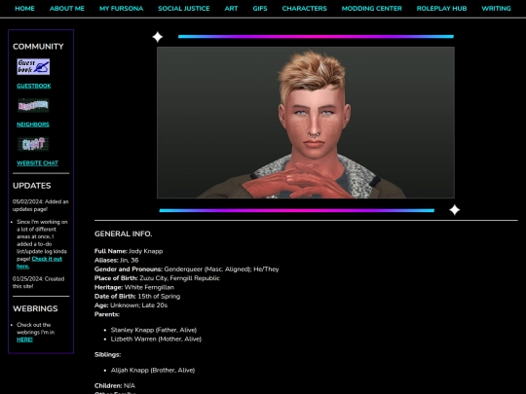Image resolution: width=526 pixels, height=394 pixels.
Task: Open the CHARACTERS nav item
Action: tap(304, 9)
